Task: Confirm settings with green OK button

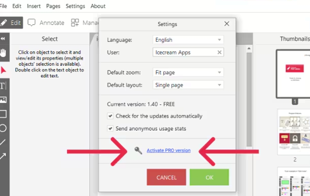Action: click(x=209, y=177)
